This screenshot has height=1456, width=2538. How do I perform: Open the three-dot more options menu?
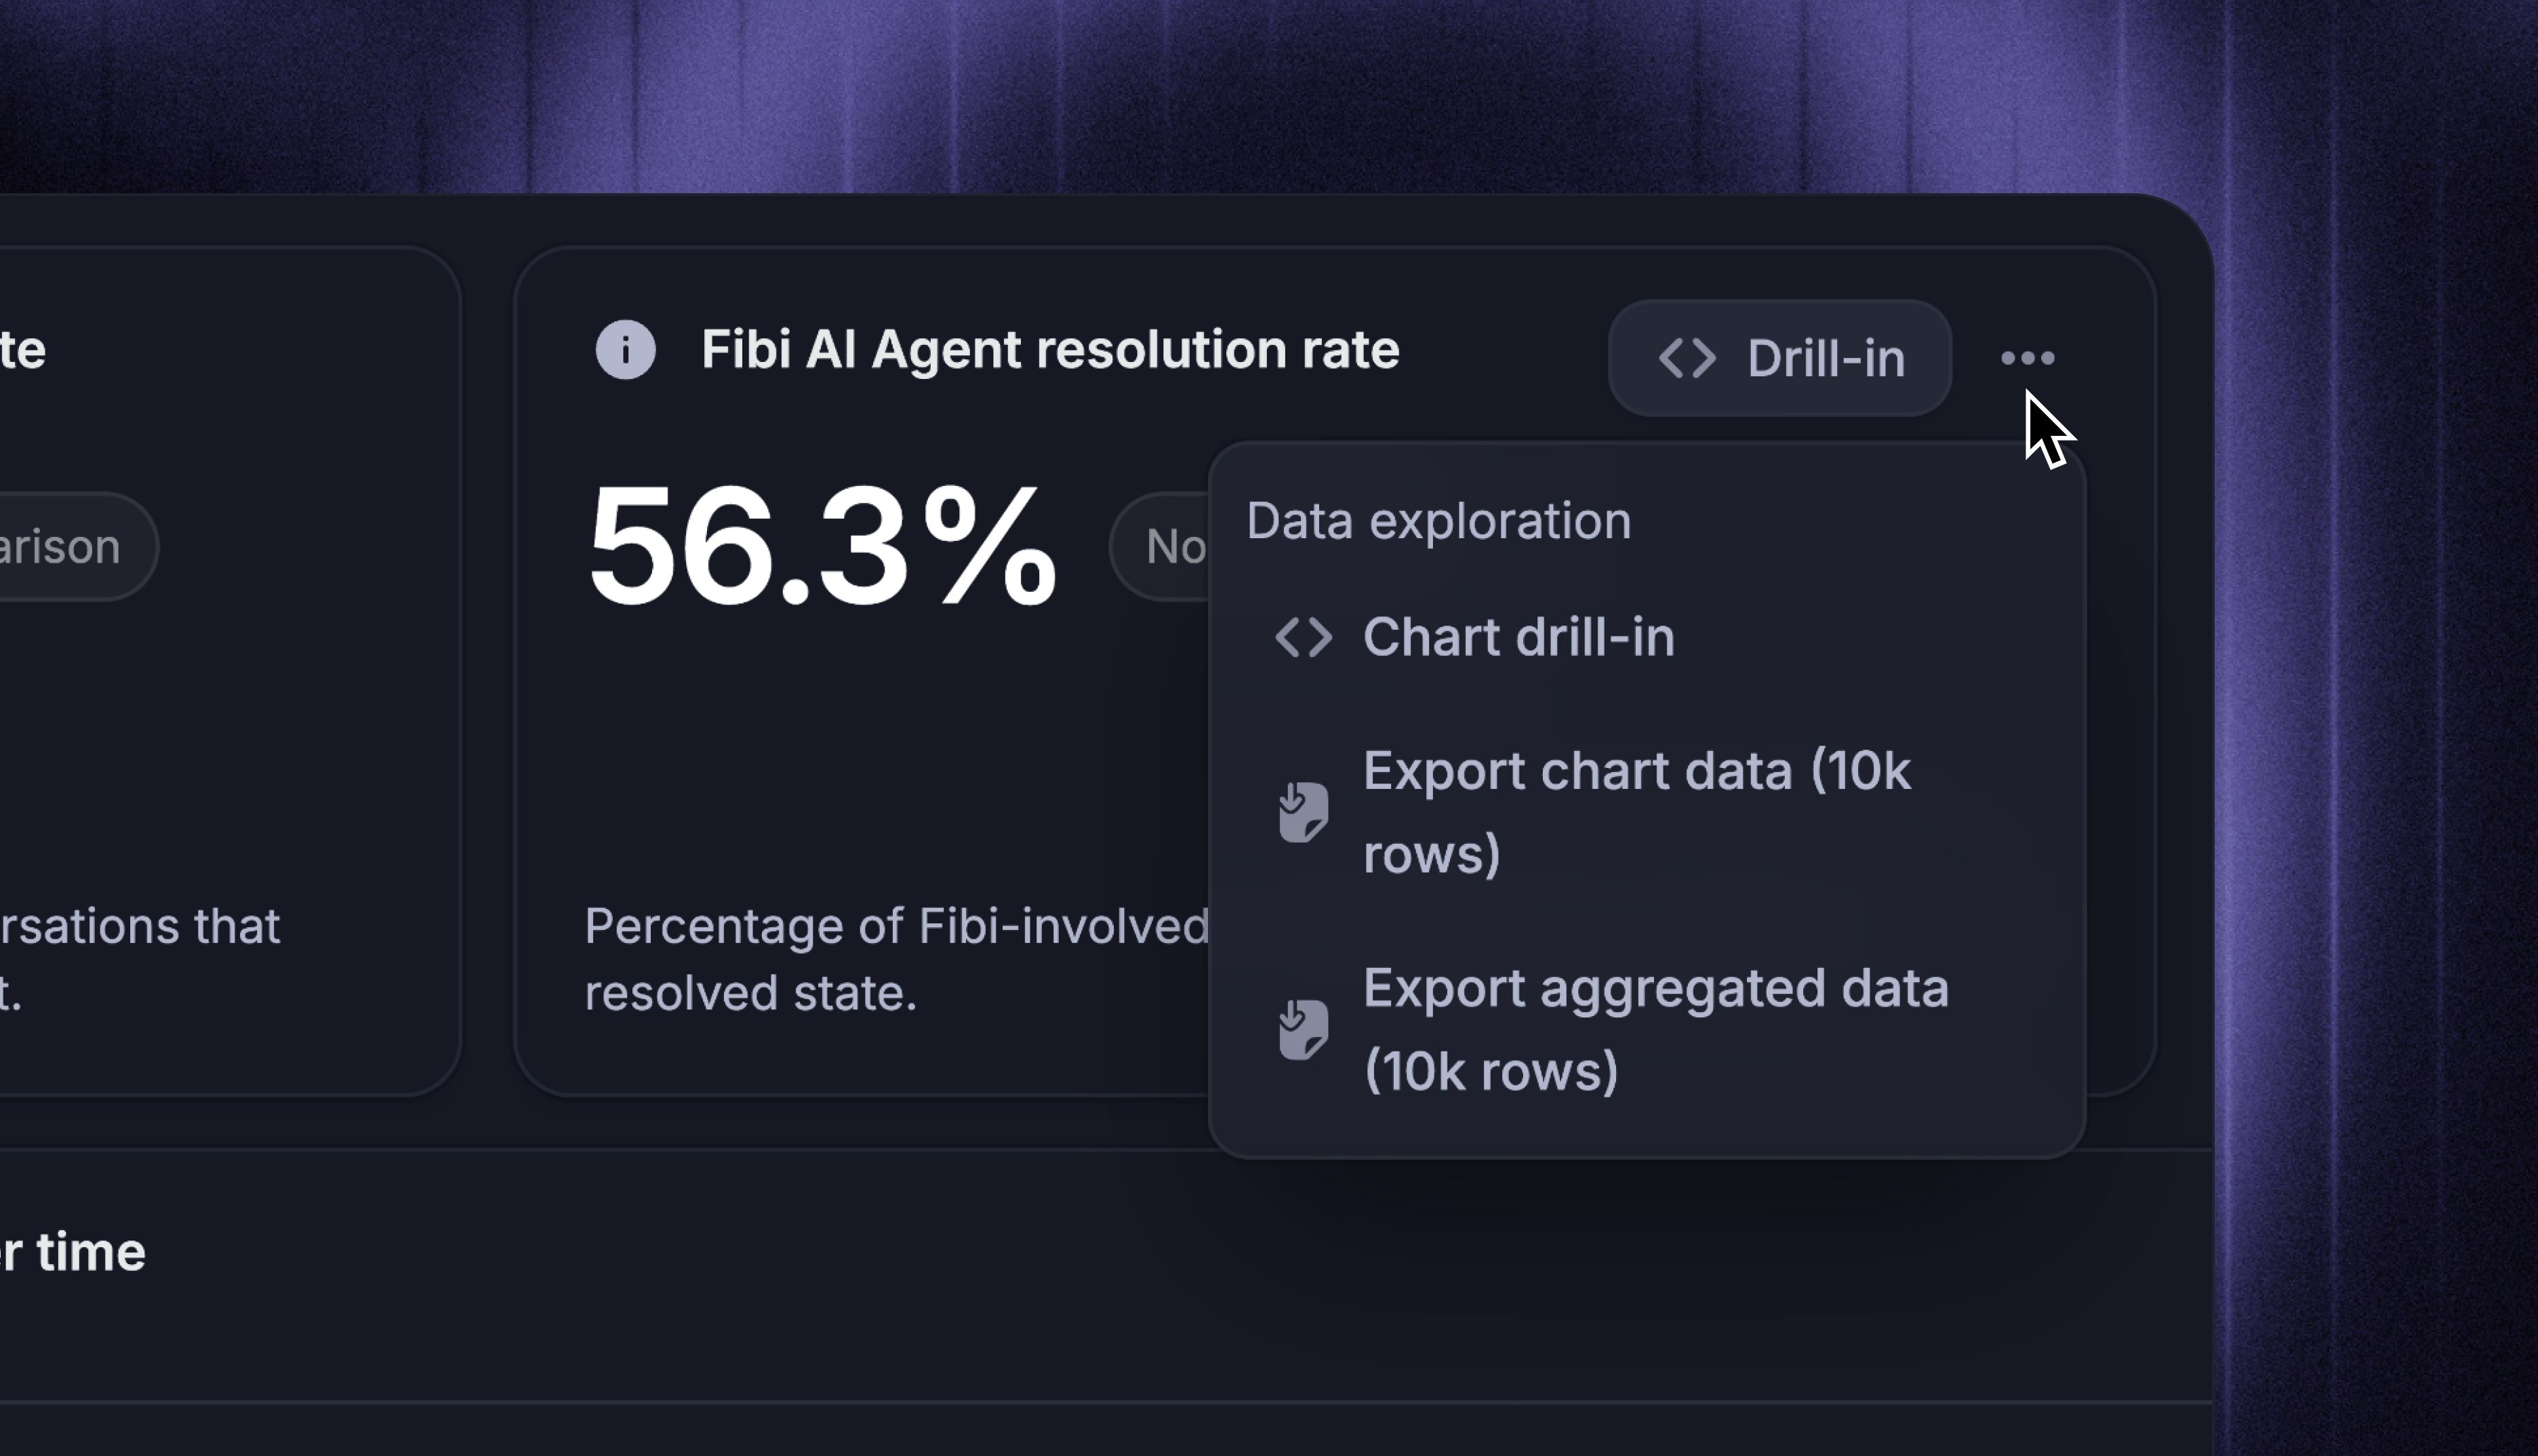2027,358
